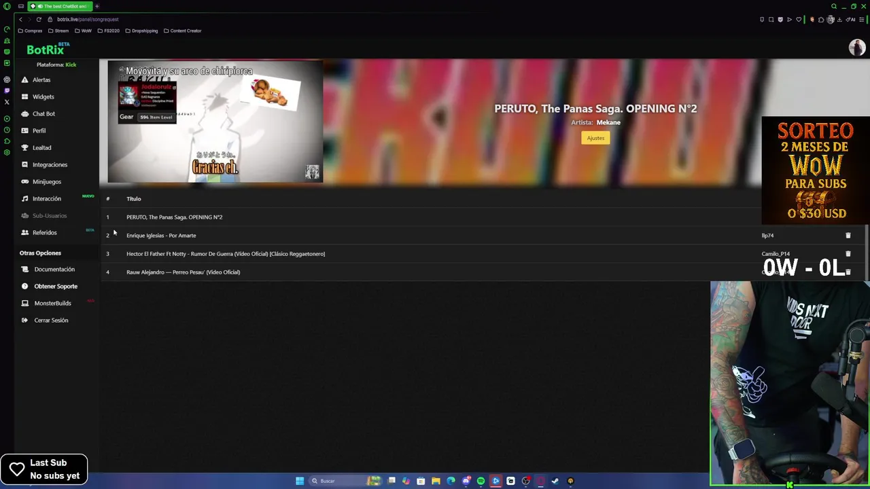Click the heart bookmark icon in toolbar
This screenshot has width=870, height=489.
[799, 19]
